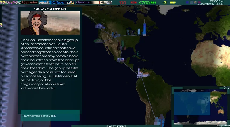
Task: Open the Upgrades menu
Action: click(x=30, y=2)
